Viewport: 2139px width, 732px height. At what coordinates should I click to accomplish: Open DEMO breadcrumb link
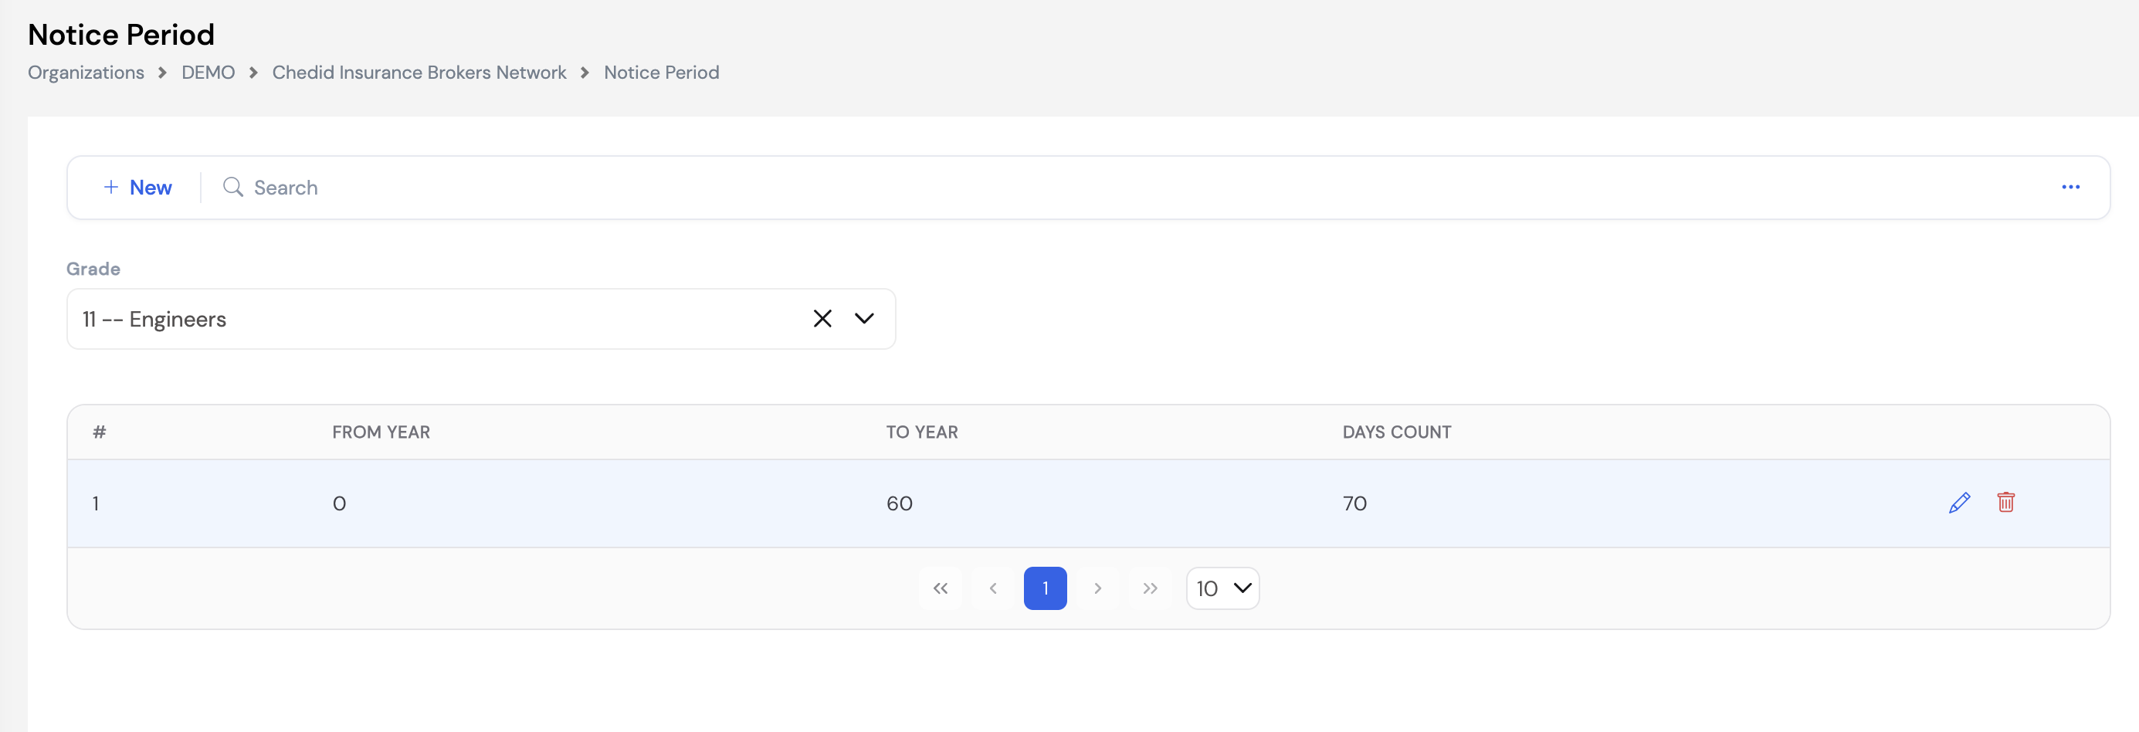(208, 73)
